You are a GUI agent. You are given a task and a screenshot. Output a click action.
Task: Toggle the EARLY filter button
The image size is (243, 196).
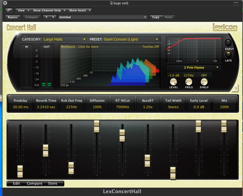point(228,42)
